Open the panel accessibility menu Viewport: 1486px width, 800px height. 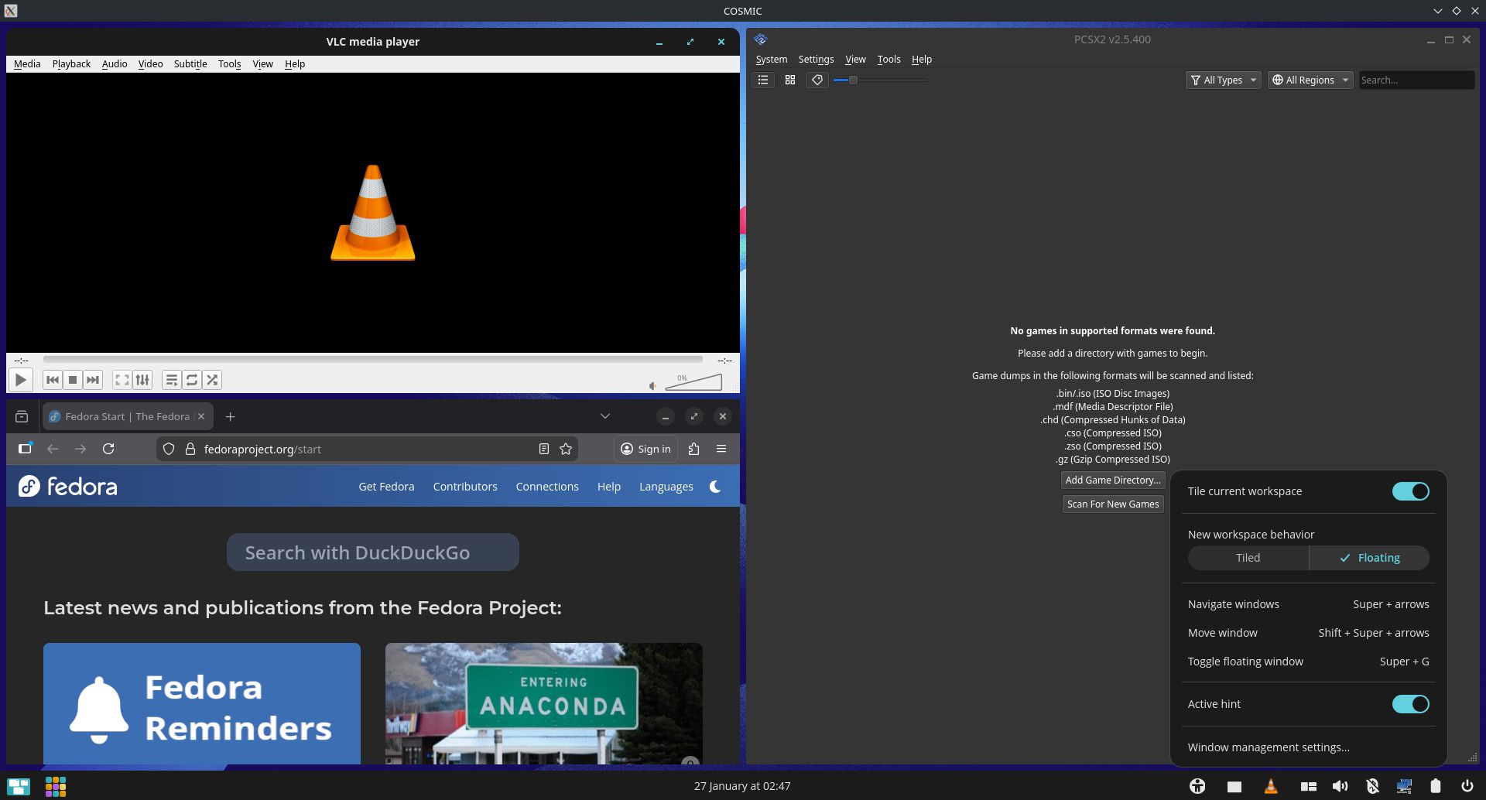click(1197, 786)
